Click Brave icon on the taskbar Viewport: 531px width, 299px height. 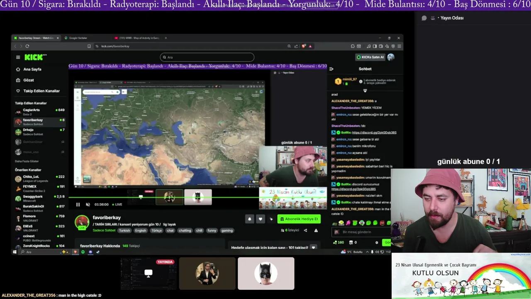coord(75,252)
